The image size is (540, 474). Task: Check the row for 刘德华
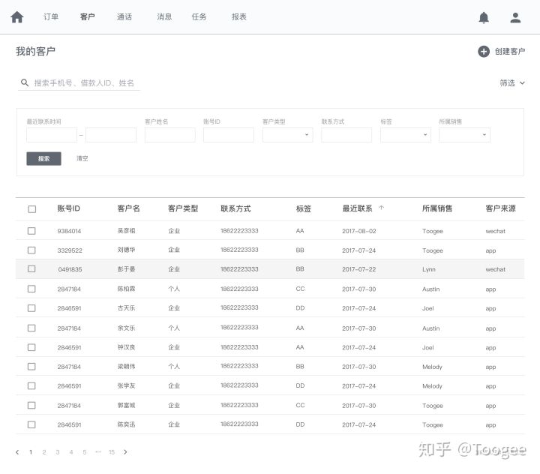(x=31, y=250)
